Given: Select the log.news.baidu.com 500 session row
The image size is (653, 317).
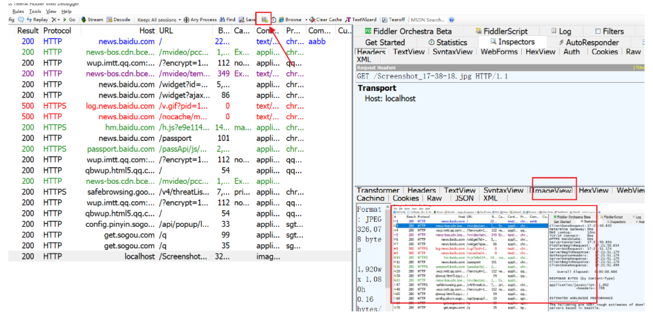Looking at the screenshot, I should point(180,106).
